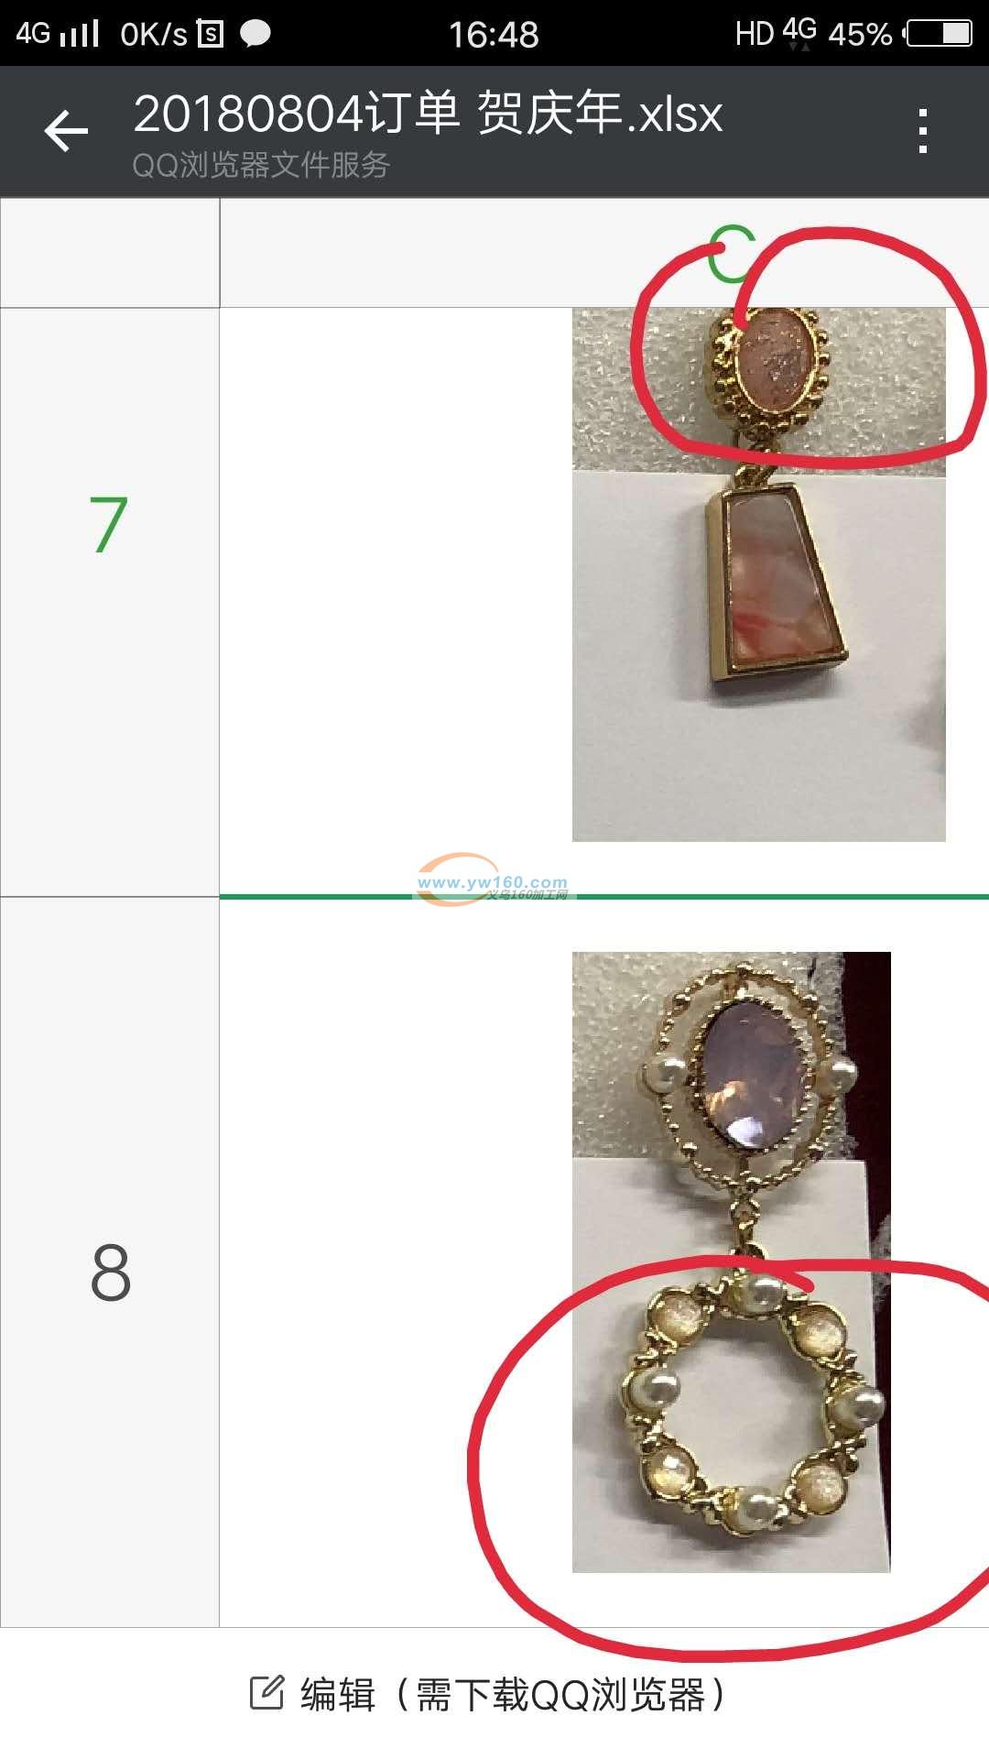Viewport: 989px width, 1759px height.
Task: Tap the back arrow icon
Action: tap(67, 130)
